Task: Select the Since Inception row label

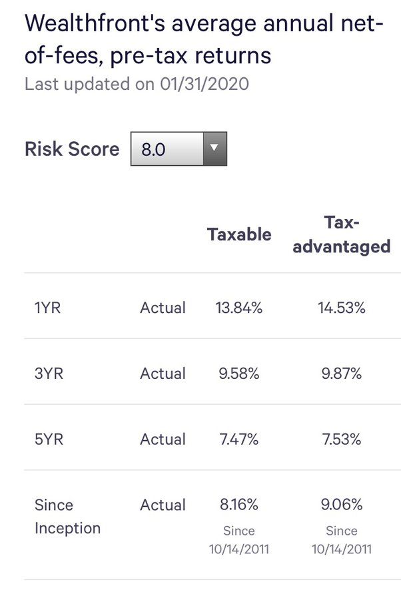Action: (x=67, y=517)
